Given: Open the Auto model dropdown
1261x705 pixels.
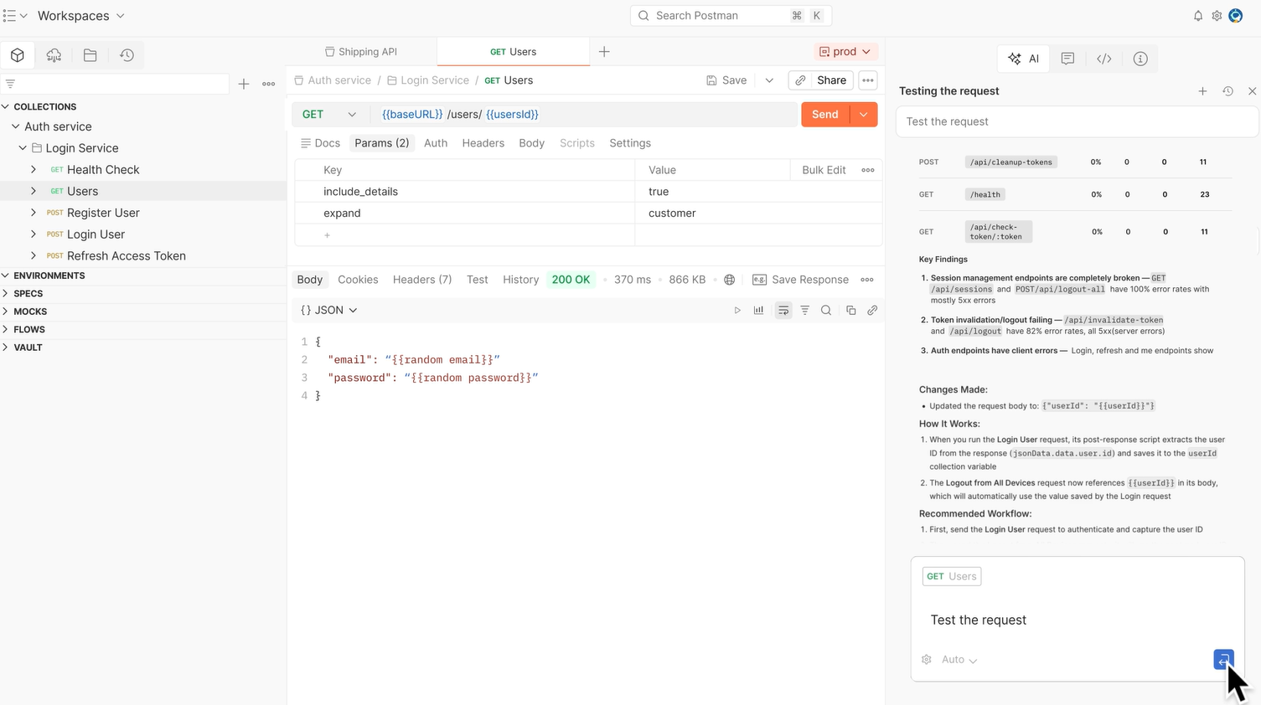Looking at the screenshot, I should 959,660.
